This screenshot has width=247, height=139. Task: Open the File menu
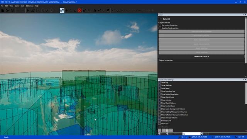click(2, 6)
